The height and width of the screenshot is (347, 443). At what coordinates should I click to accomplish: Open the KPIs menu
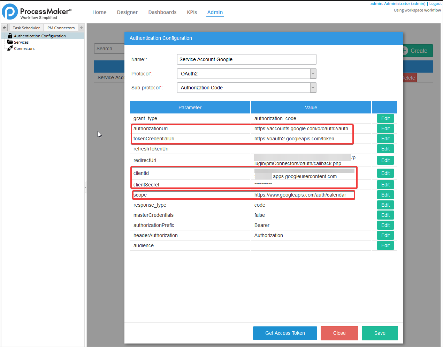click(192, 12)
